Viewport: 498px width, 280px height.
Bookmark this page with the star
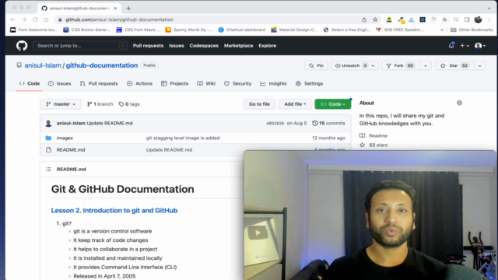375,19
